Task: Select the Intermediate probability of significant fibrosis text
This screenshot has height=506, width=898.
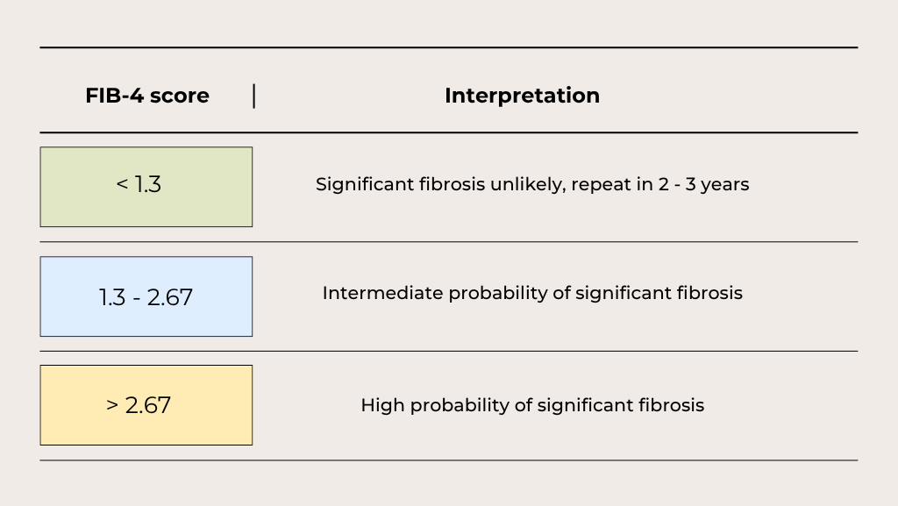Action: [532, 293]
